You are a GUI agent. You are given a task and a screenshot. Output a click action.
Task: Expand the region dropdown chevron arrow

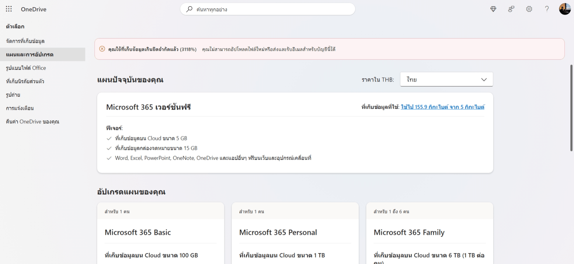(484, 80)
